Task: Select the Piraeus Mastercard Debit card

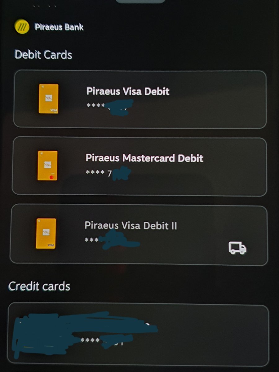Action: click(139, 166)
